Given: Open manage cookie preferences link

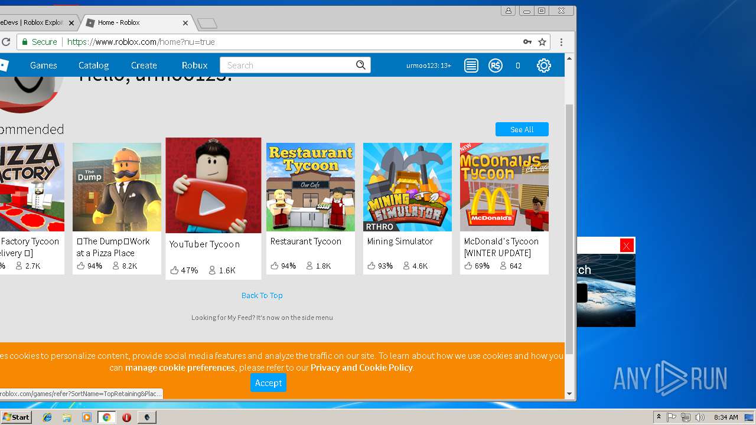Looking at the screenshot, I should point(180,367).
